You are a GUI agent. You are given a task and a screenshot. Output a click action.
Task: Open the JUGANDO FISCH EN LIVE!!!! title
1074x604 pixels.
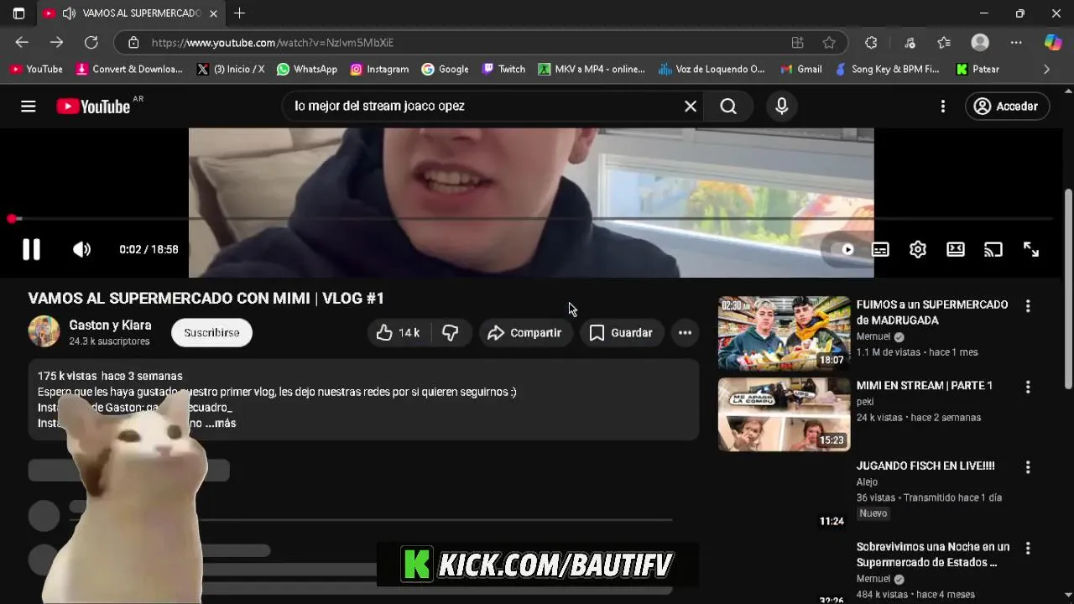[x=925, y=466]
